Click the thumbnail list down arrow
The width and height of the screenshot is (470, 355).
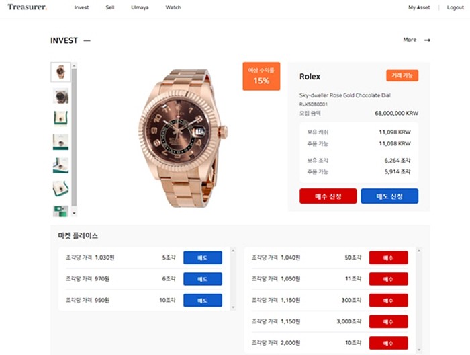pyautogui.click(x=74, y=213)
